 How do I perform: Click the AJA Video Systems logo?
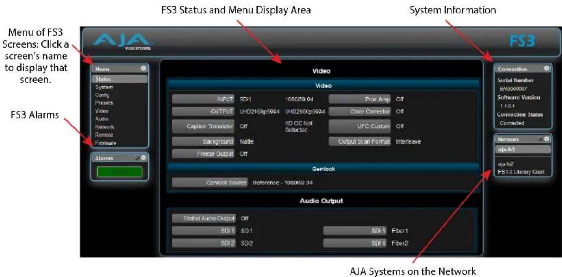tap(123, 43)
